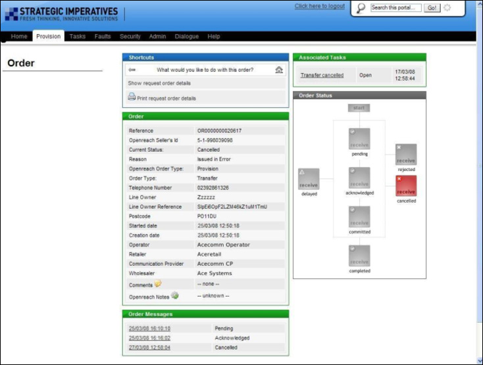483x365 pixels.
Task: Click the magnifier icon beside portal search
Action: click(361, 8)
